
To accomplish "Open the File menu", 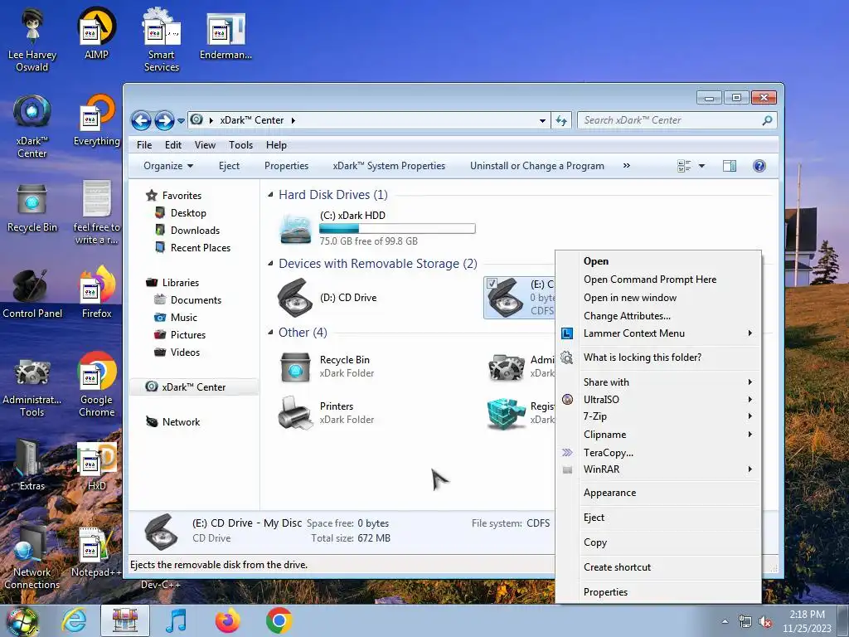I will tap(144, 145).
